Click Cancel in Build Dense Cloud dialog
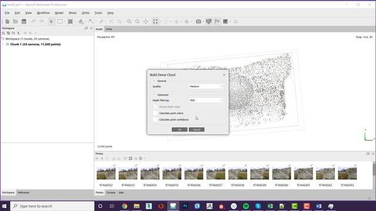Image resolution: width=376 pixels, height=211 pixels. coord(196,130)
